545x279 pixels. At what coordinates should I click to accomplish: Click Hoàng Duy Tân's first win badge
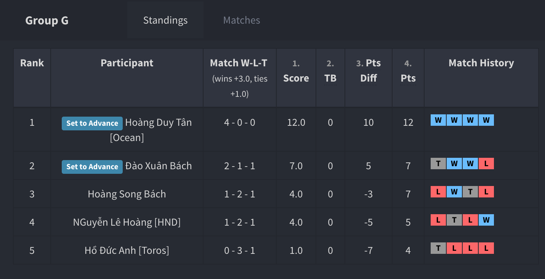[438, 120]
